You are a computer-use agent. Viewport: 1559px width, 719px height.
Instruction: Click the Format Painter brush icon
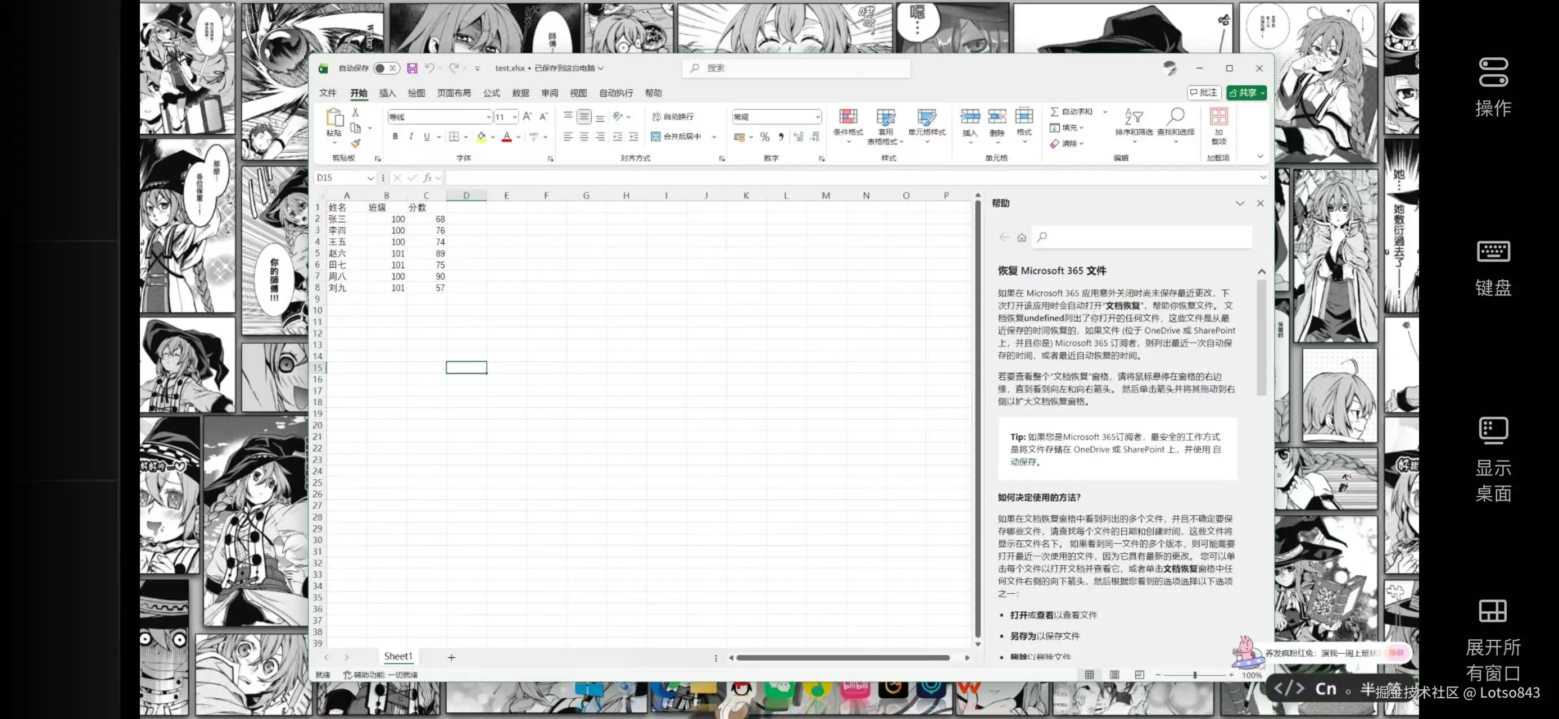tap(356, 143)
